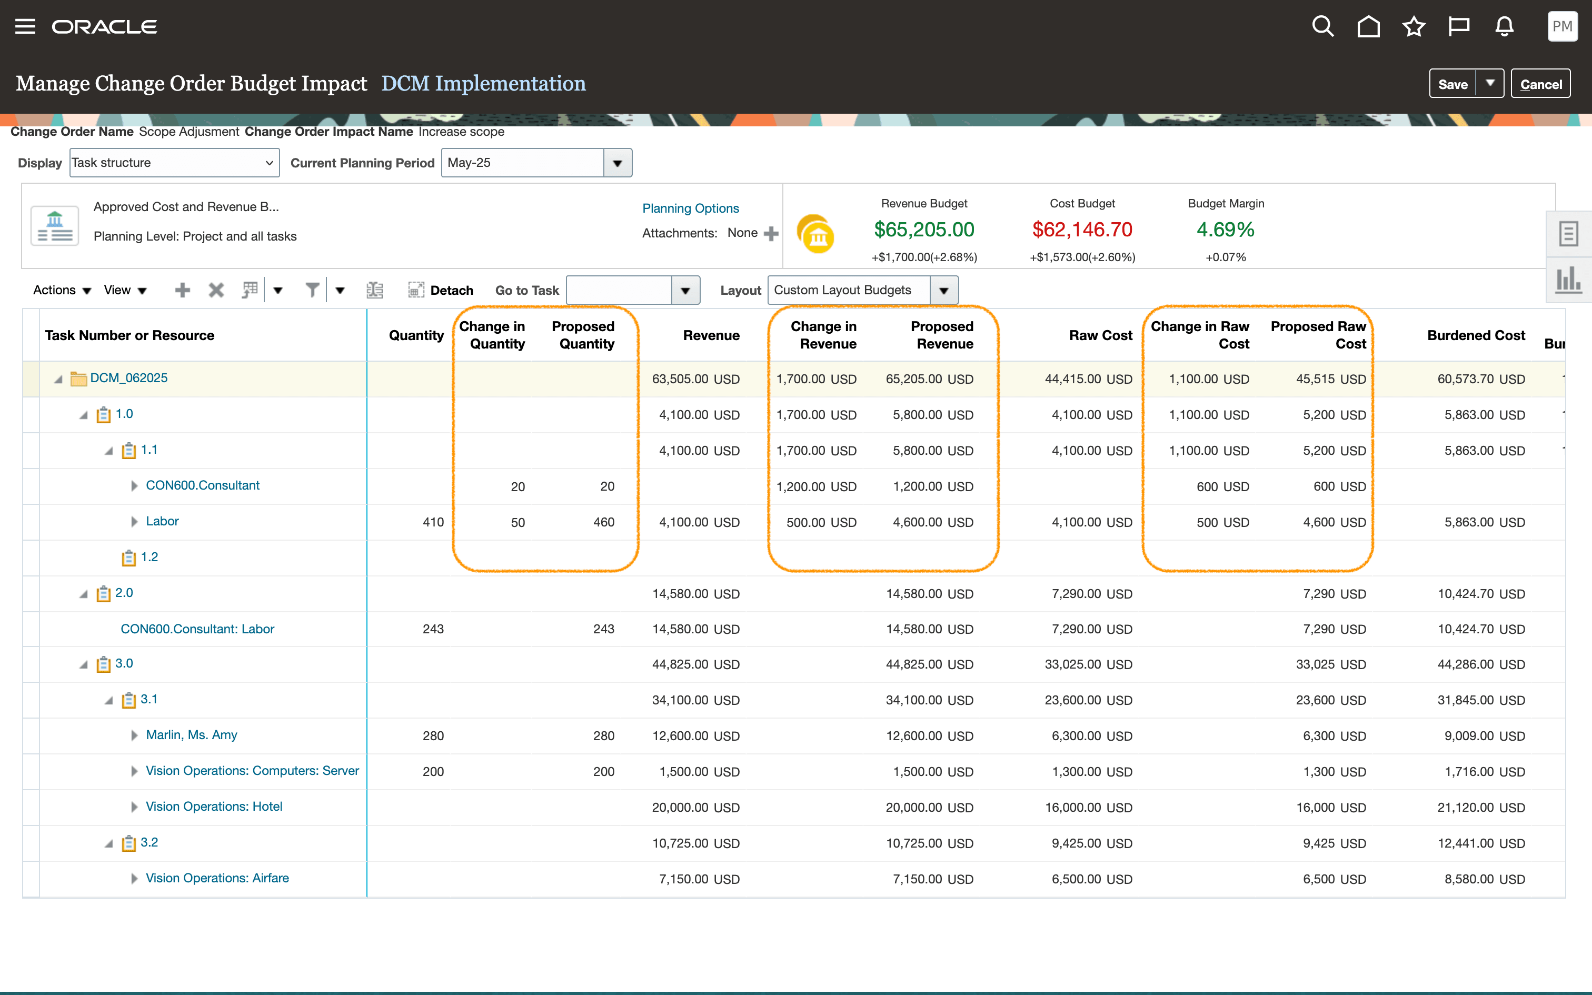This screenshot has height=995, width=1592.
Task: Click the Query By Example filter icon
Action: click(x=313, y=290)
